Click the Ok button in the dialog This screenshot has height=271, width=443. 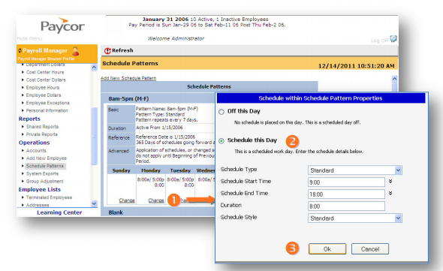point(327,249)
